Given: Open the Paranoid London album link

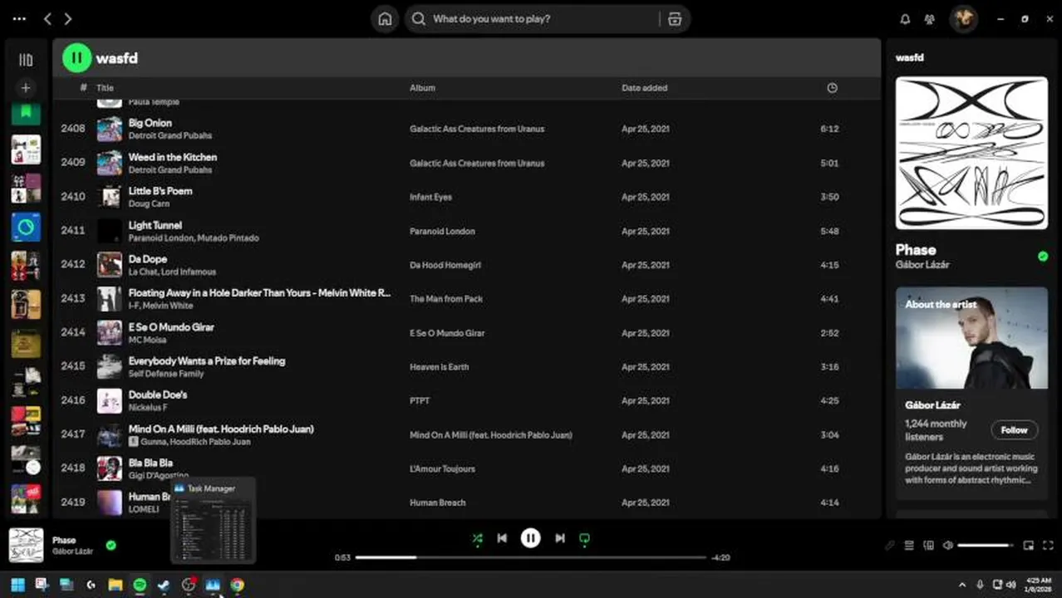Looking at the screenshot, I should coord(442,231).
